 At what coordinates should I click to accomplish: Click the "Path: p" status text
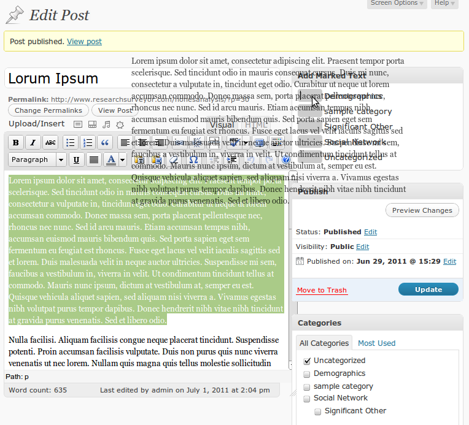tap(17, 377)
